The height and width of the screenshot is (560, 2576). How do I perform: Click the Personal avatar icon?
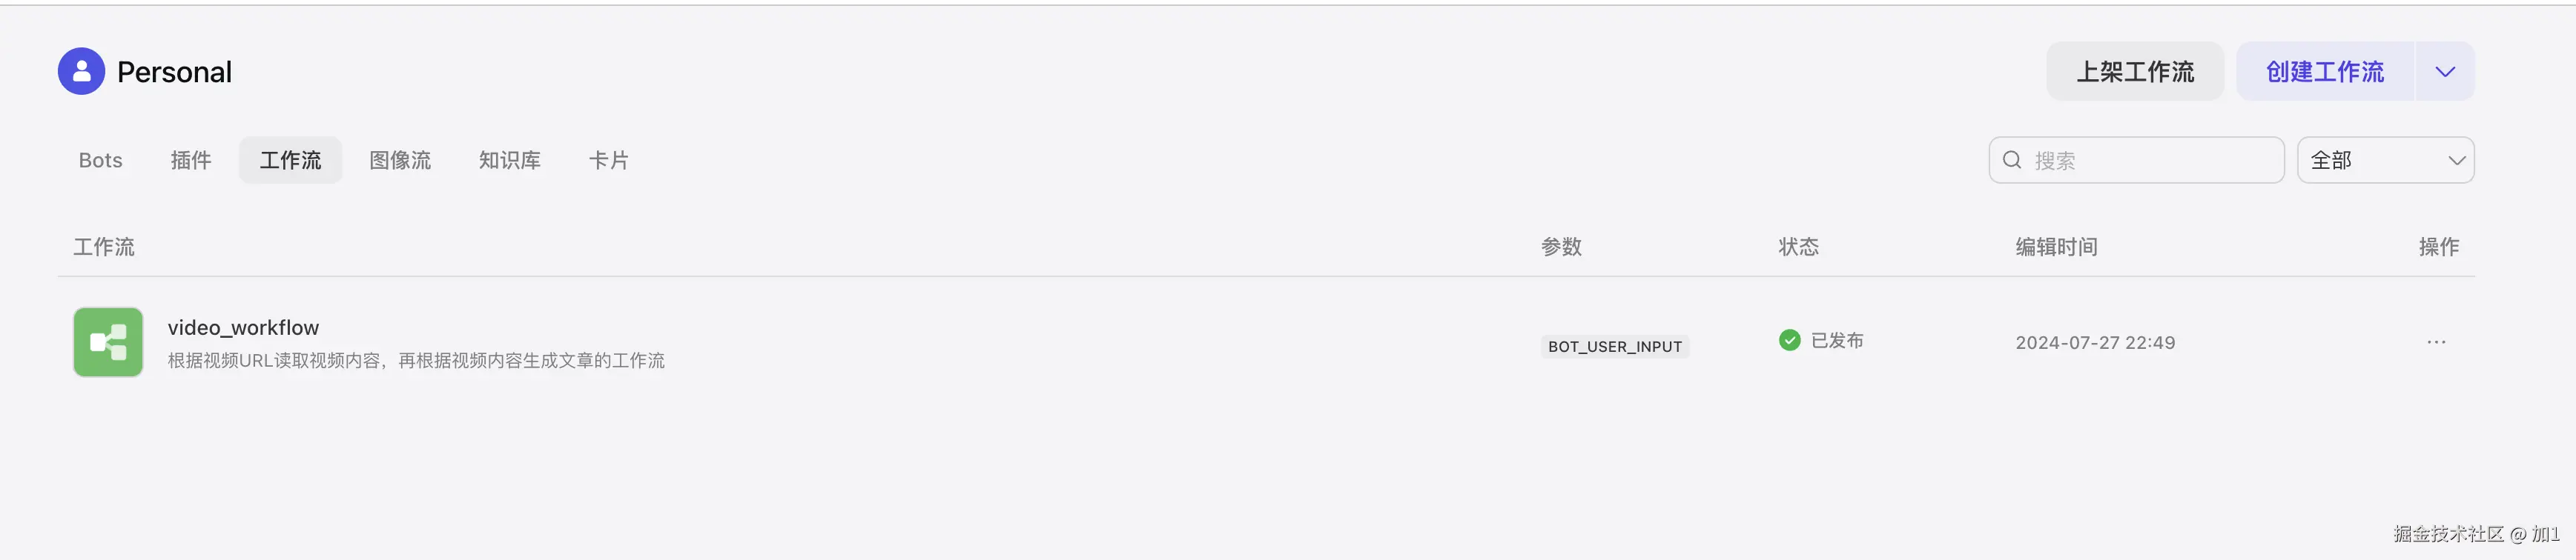[81, 72]
